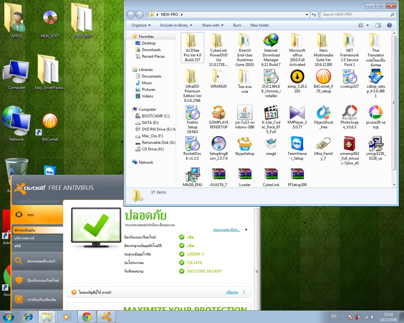
Task: Open the Share with dropdown
Action: click(213, 25)
